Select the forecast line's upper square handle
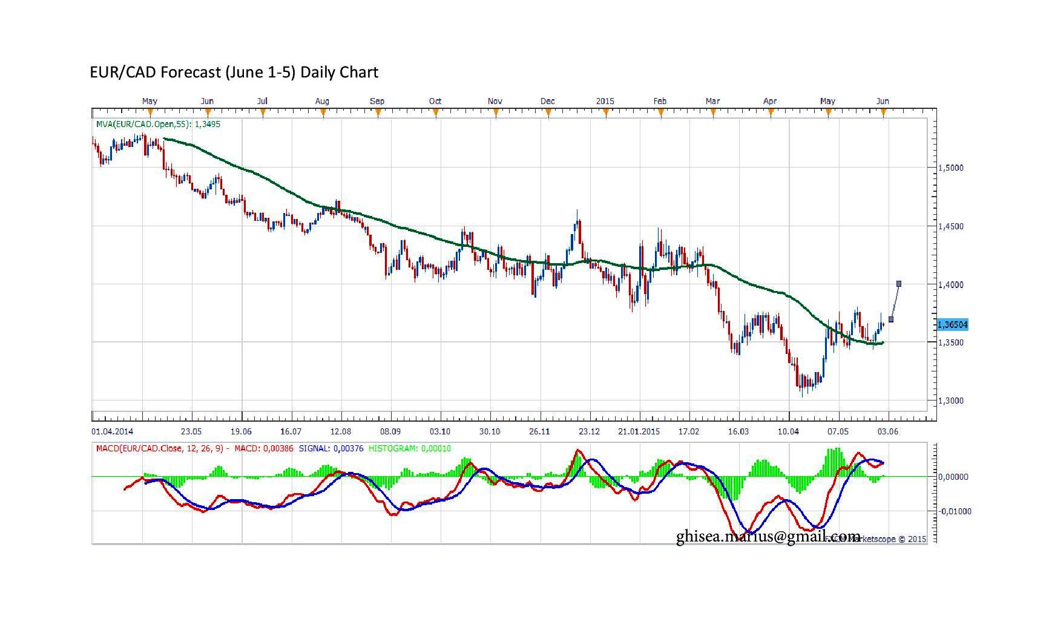This screenshot has width=1049, height=628. (899, 283)
